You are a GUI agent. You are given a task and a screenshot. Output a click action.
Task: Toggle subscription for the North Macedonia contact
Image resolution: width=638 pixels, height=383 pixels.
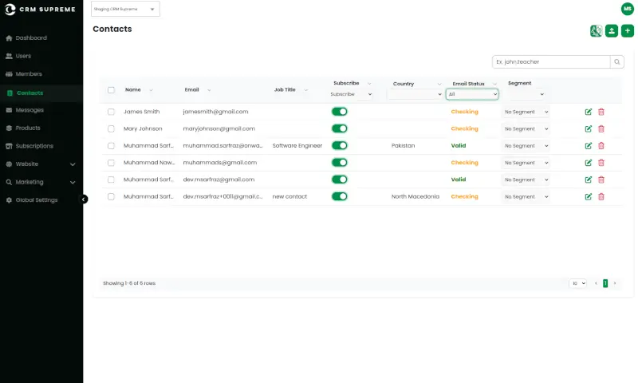[x=340, y=196]
